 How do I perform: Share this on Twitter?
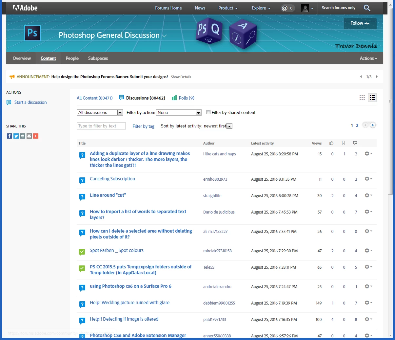16,136
